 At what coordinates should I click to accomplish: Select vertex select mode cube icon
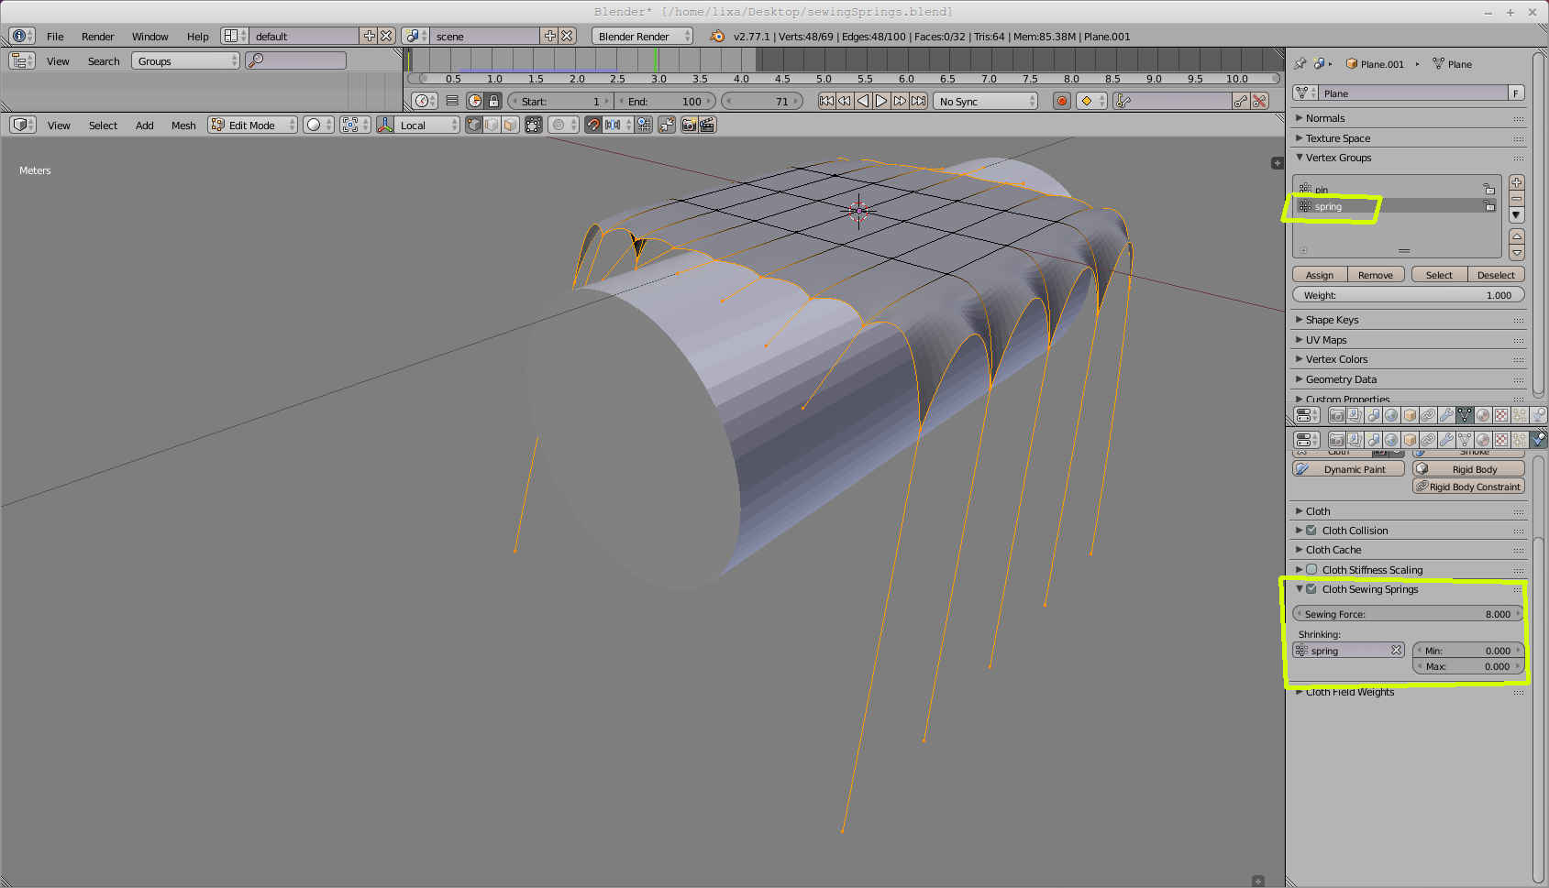[x=474, y=125]
